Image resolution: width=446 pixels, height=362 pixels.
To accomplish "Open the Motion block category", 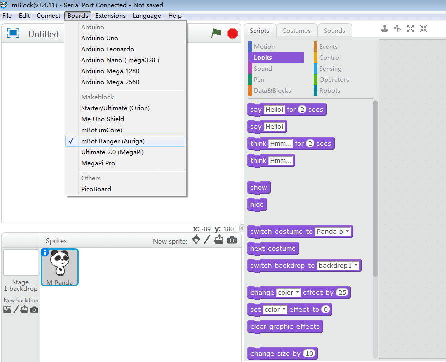I will point(276,47).
